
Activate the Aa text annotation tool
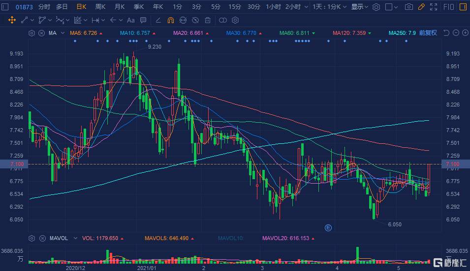pyautogui.click(x=130, y=20)
